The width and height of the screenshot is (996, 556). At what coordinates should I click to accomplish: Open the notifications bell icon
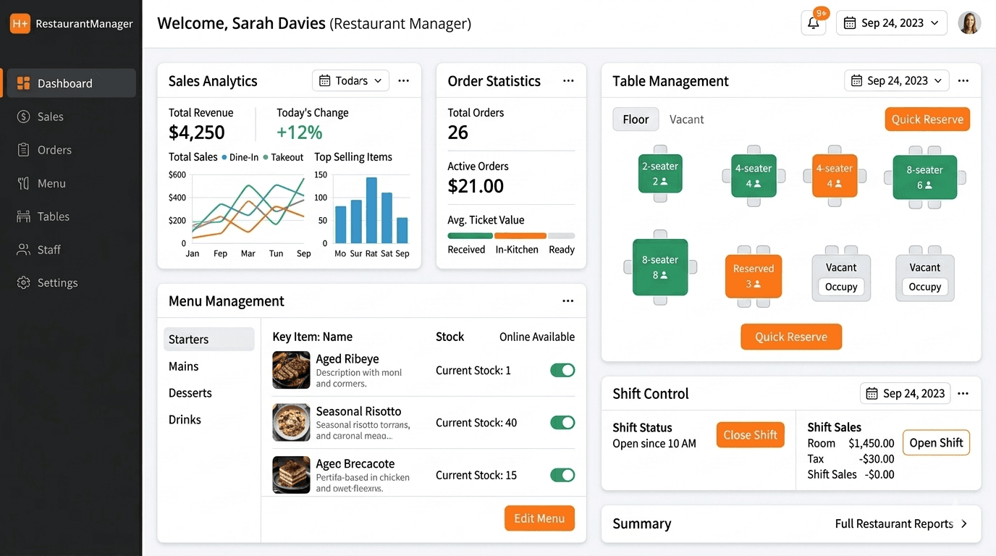[813, 23]
